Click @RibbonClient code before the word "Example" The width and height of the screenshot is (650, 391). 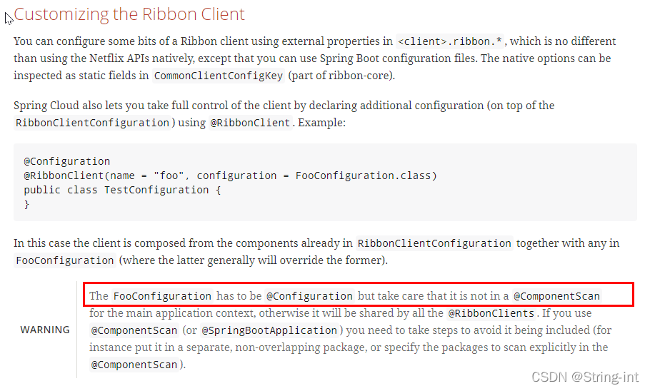click(x=250, y=123)
